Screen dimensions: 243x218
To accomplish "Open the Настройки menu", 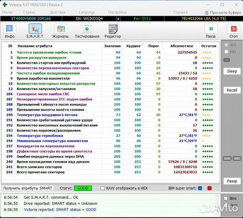I will [117, 12].
